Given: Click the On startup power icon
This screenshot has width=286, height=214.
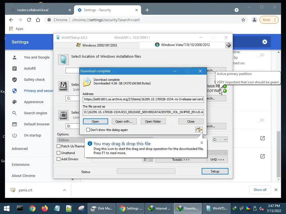Looking at the screenshot, I should pyautogui.click(x=15, y=135).
